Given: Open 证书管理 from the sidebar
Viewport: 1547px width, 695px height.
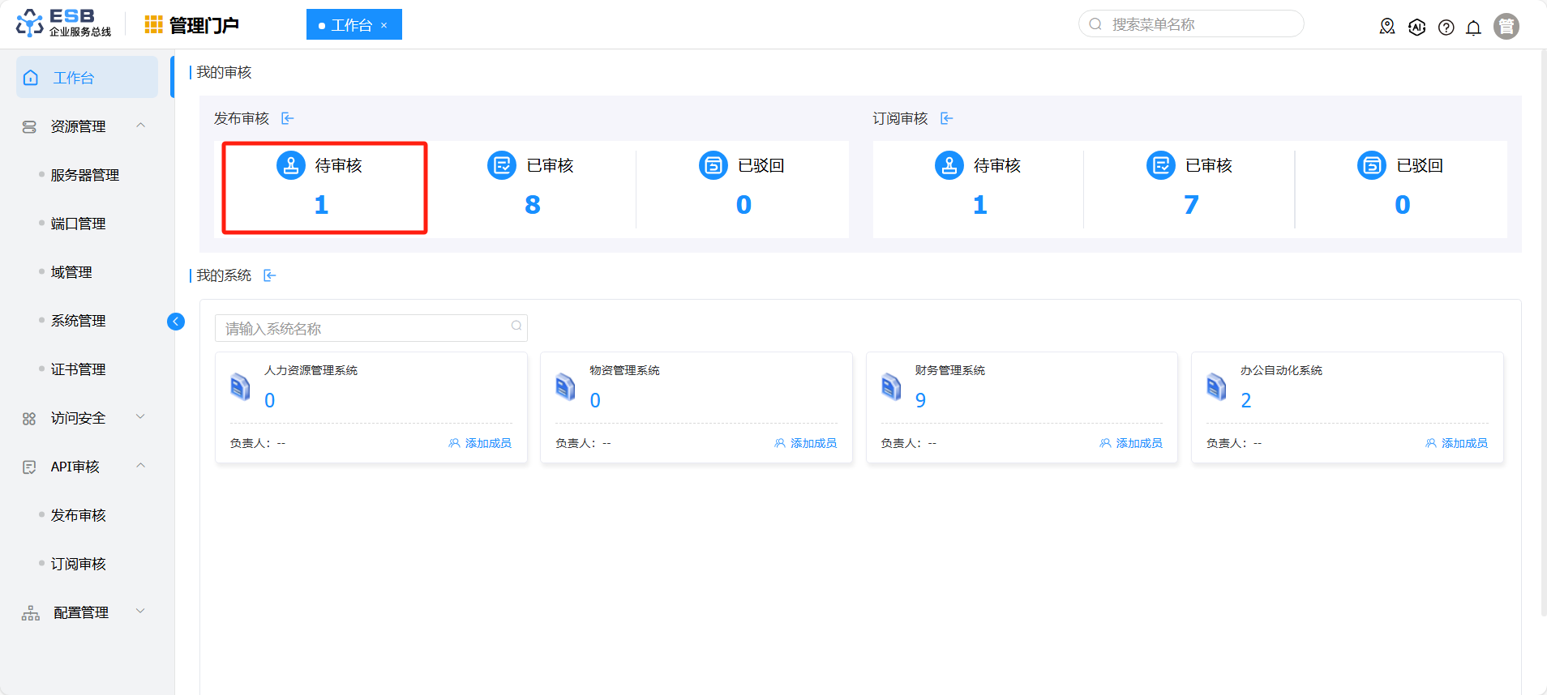Looking at the screenshot, I should coord(79,370).
